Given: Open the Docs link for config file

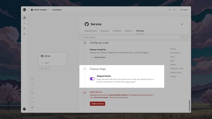Looking at the screenshot, I should coord(146,53).
